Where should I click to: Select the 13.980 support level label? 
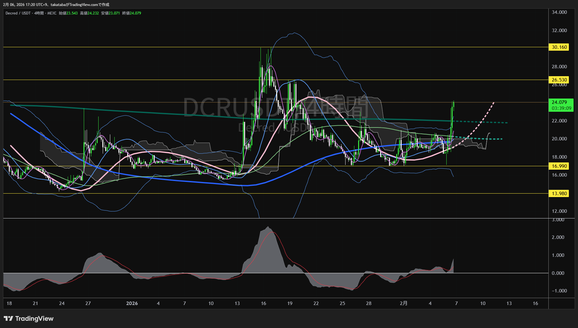point(559,194)
